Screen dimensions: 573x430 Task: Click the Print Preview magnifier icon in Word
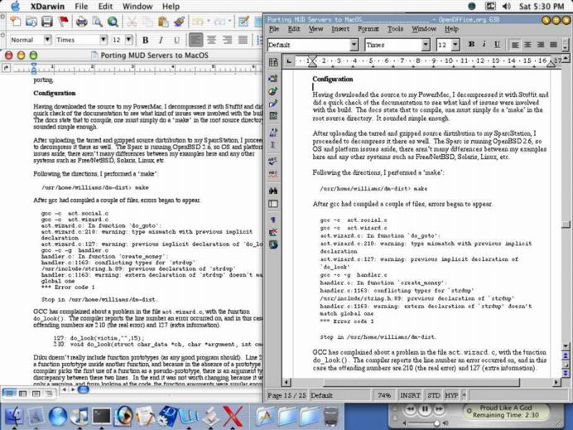97,22
